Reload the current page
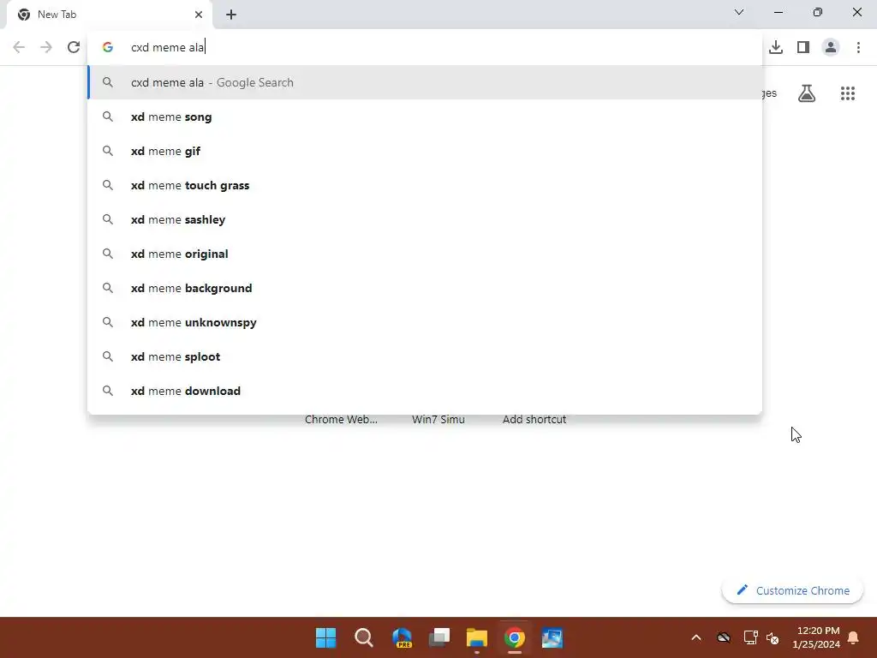The width and height of the screenshot is (877, 658). point(74,47)
